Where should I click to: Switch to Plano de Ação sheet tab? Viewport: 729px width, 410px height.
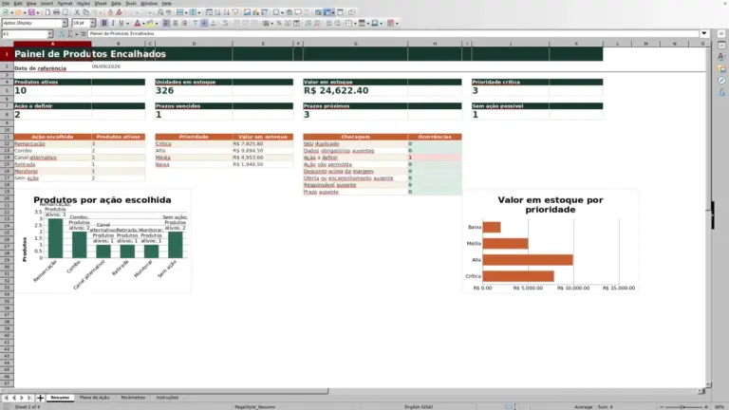[x=94, y=398]
